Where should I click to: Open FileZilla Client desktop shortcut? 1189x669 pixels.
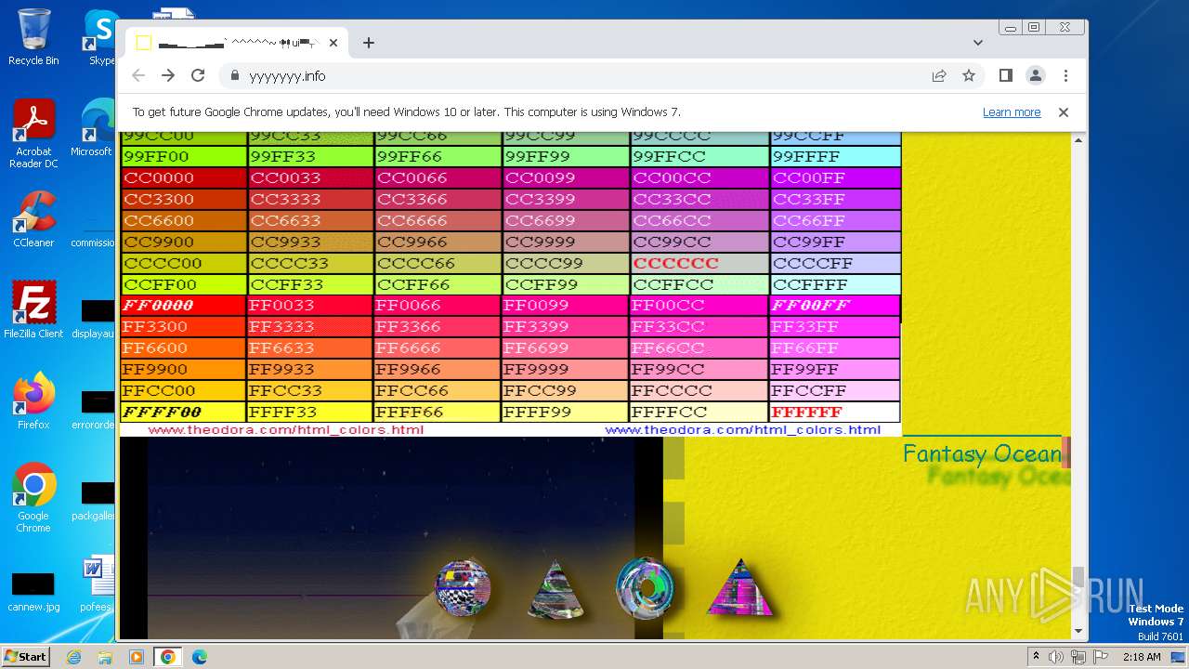[33, 309]
